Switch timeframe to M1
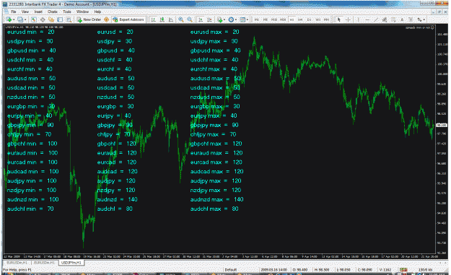 point(257,19)
